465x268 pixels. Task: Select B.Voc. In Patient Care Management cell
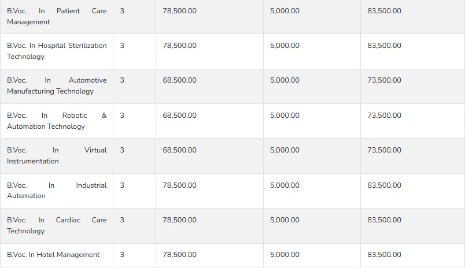pos(57,17)
